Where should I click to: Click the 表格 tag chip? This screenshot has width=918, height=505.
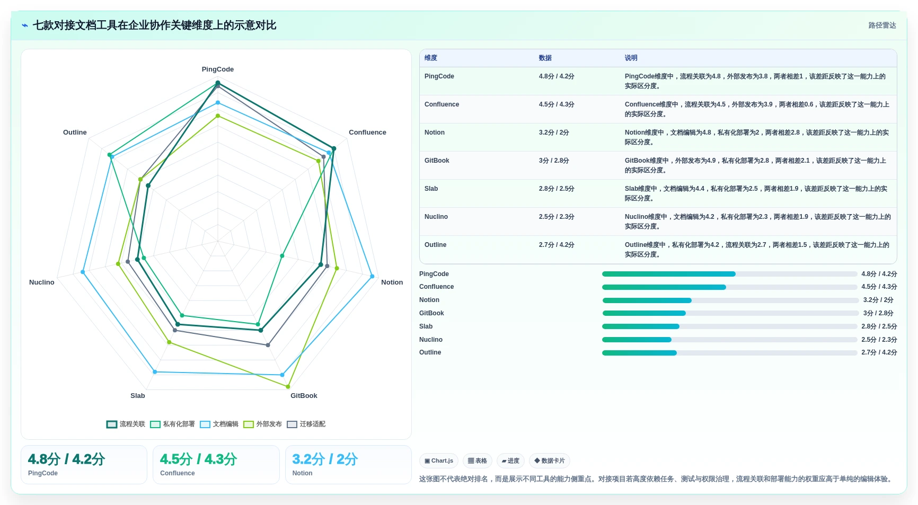[x=478, y=460]
